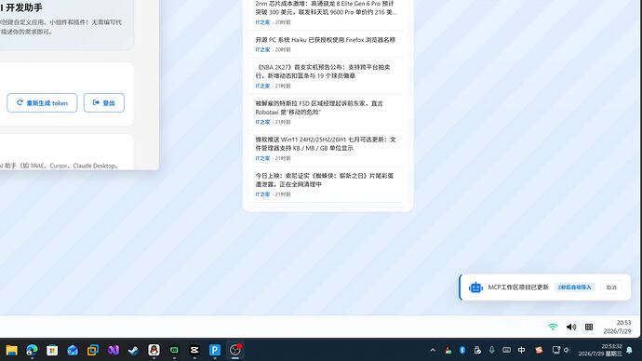Open the 《蜘蛛侠：崭新之日》 news headline

click(x=325, y=180)
